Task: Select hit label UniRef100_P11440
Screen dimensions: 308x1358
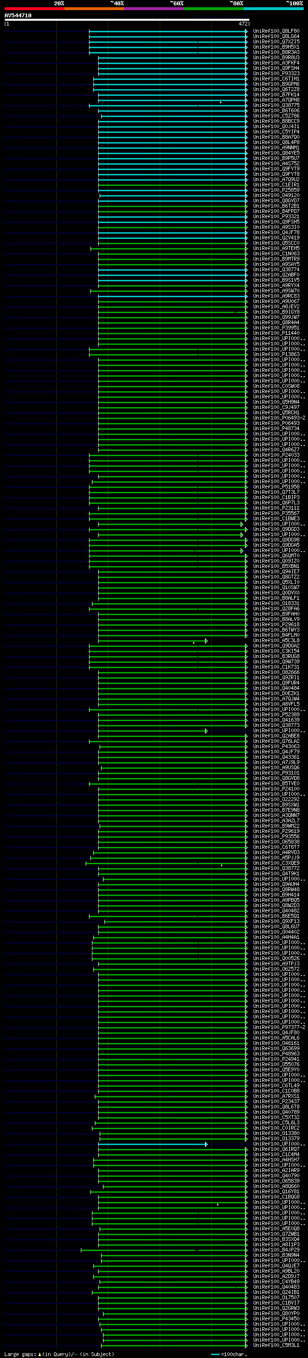Action: point(276,333)
